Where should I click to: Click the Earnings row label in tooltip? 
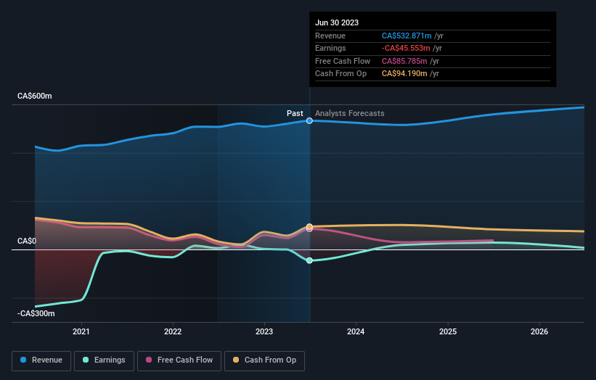(330, 48)
